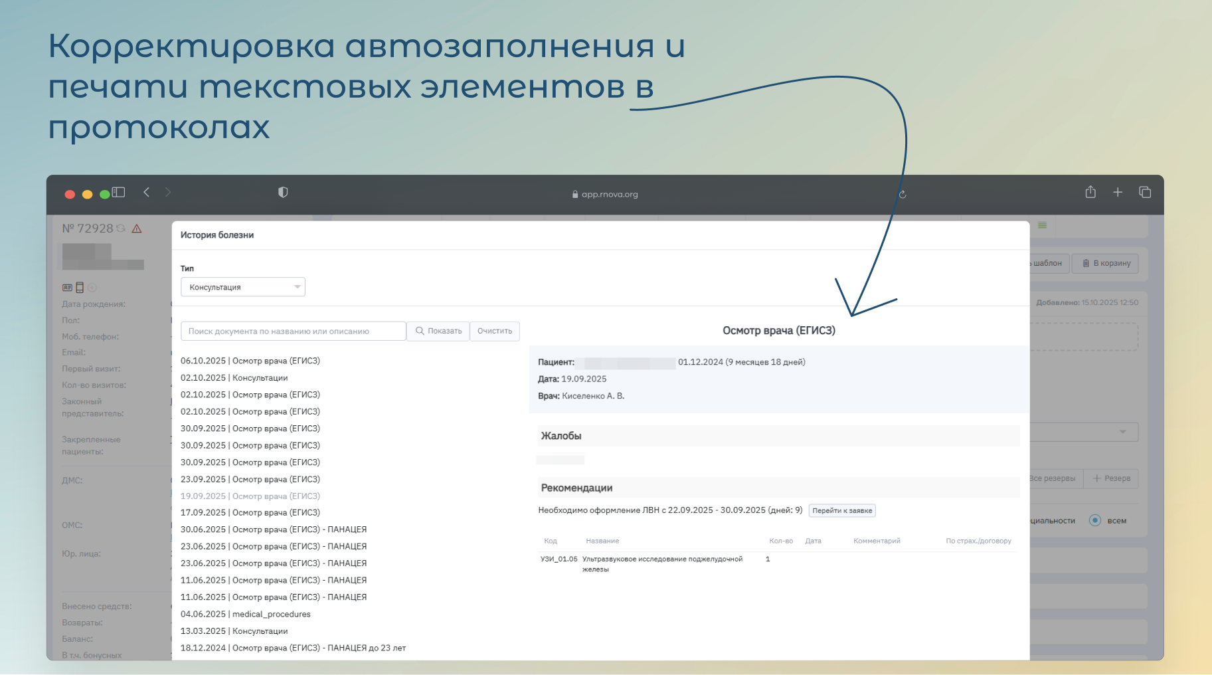Image resolution: width=1212 pixels, height=675 pixels.
Task: Click the Показать search button
Action: coord(438,331)
